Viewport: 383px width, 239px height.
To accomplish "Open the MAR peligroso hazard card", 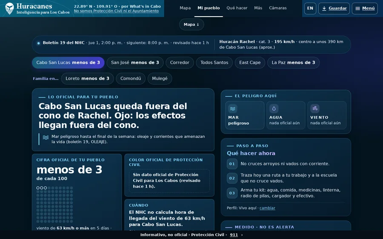I will tap(245, 115).
